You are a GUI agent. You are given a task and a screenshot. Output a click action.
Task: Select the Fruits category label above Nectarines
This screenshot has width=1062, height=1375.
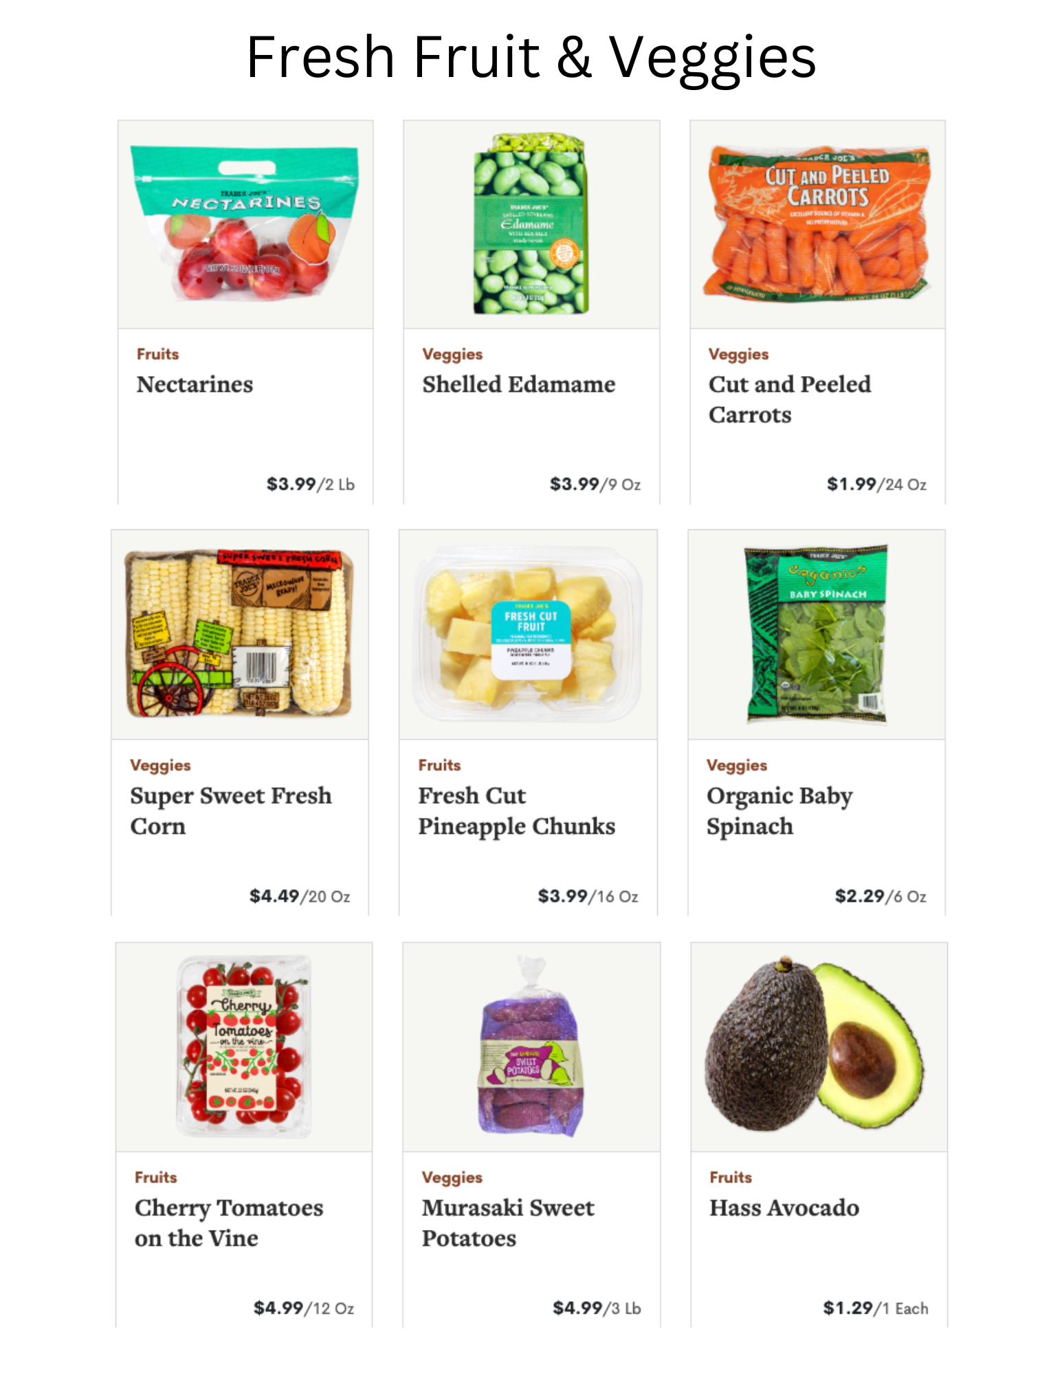[x=158, y=354]
